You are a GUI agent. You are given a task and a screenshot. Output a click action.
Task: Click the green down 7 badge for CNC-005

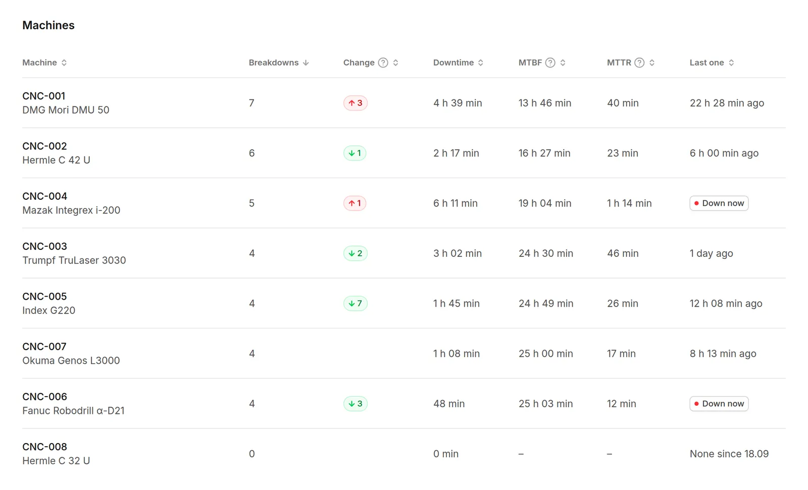[x=356, y=303]
